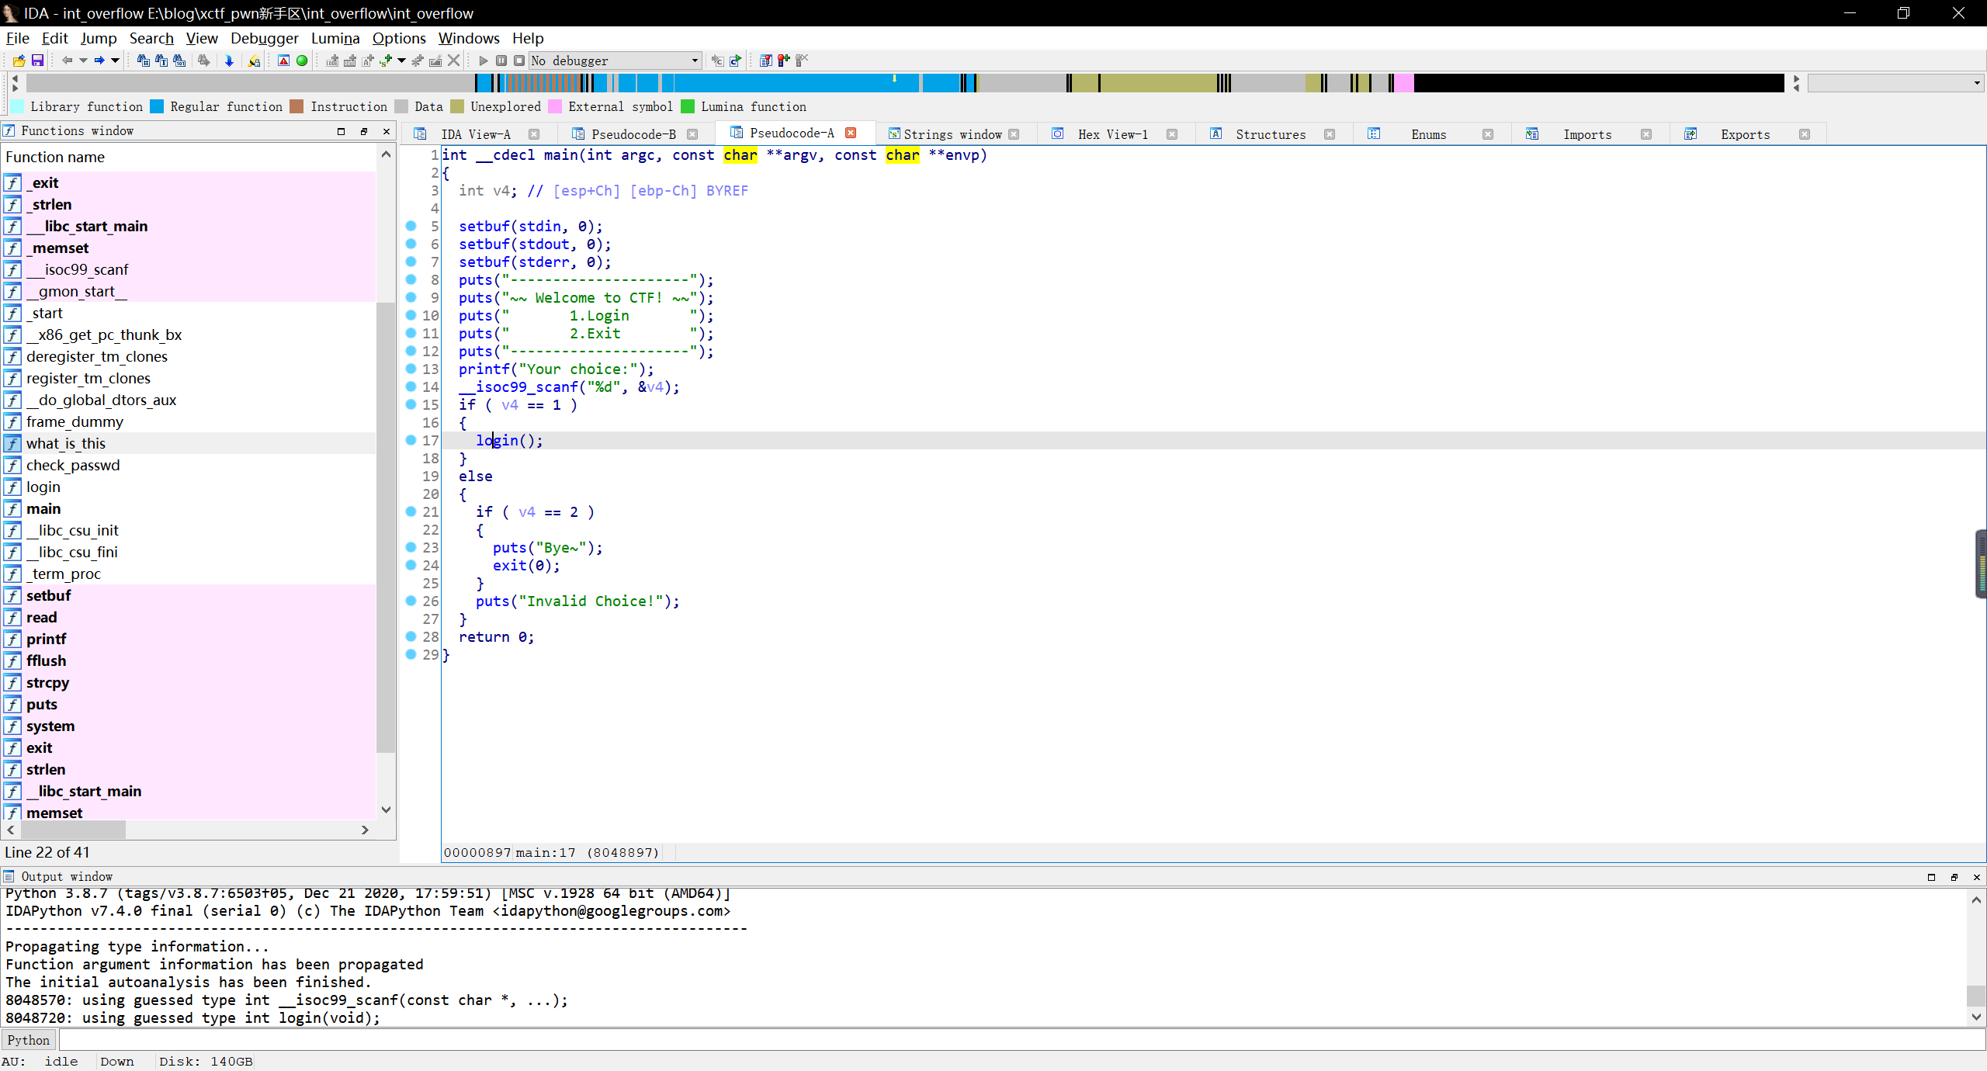Open the Debugger menu
Image resolution: width=1987 pixels, height=1071 pixels.
click(x=264, y=38)
